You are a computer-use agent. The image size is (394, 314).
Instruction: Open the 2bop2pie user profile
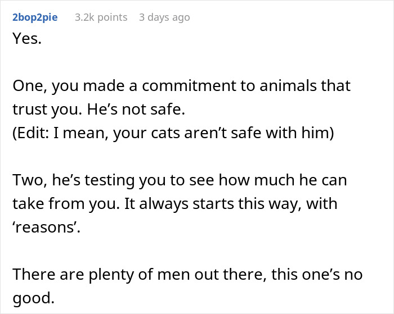click(35, 17)
